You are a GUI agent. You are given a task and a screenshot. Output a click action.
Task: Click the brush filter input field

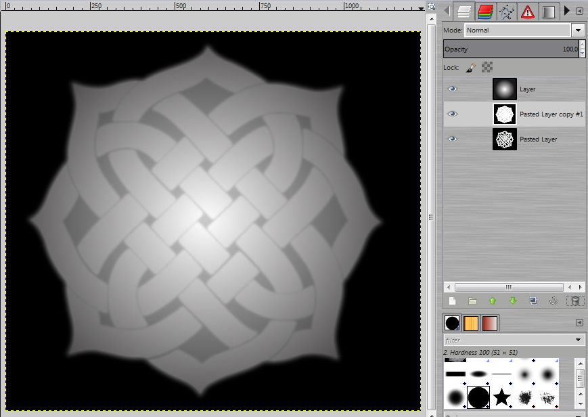pos(508,340)
